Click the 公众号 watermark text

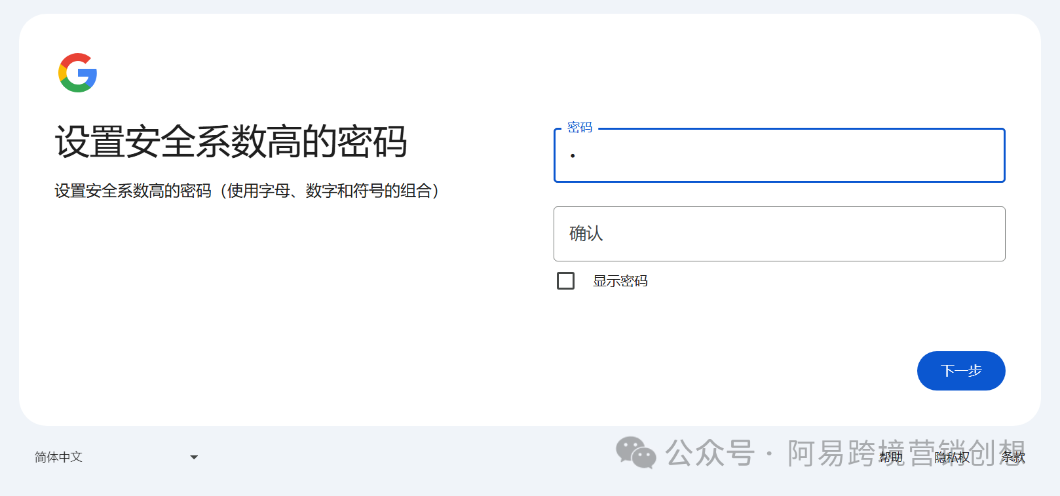pos(710,453)
